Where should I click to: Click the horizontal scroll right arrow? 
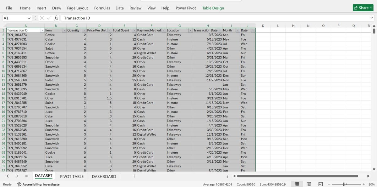(369, 176)
